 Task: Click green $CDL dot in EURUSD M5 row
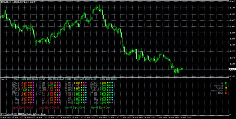[x=55, y=85]
